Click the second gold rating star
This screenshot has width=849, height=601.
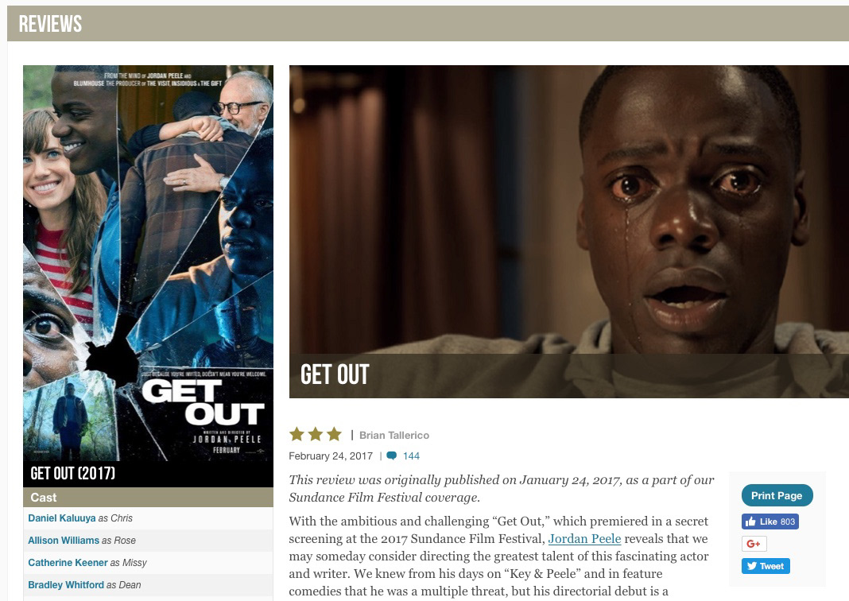316,434
